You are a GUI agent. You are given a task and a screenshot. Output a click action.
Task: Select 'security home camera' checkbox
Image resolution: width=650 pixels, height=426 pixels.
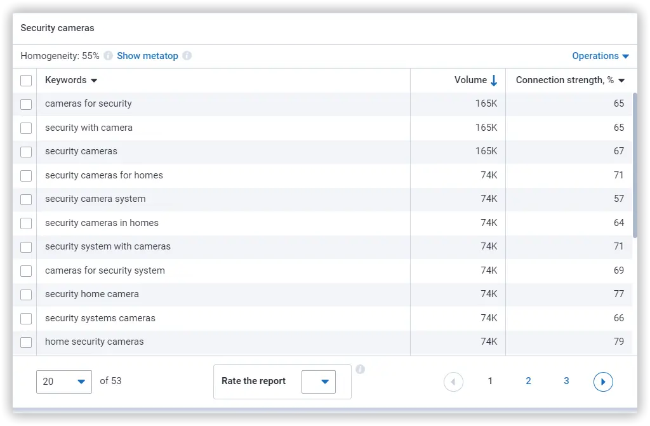click(26, 295)
